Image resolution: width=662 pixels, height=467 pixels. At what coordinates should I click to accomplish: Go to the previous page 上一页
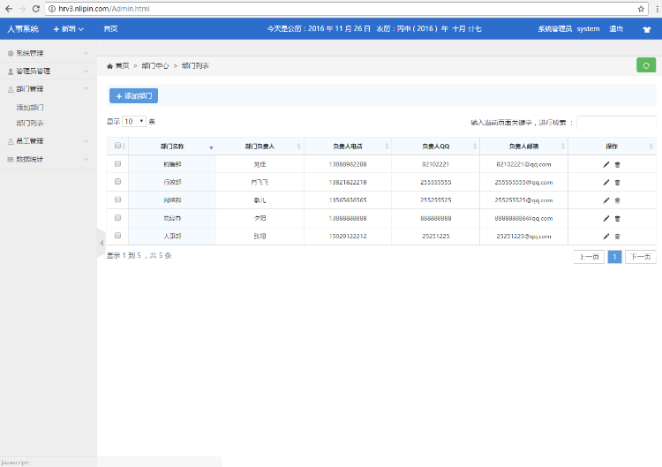[x=589, y=257]
